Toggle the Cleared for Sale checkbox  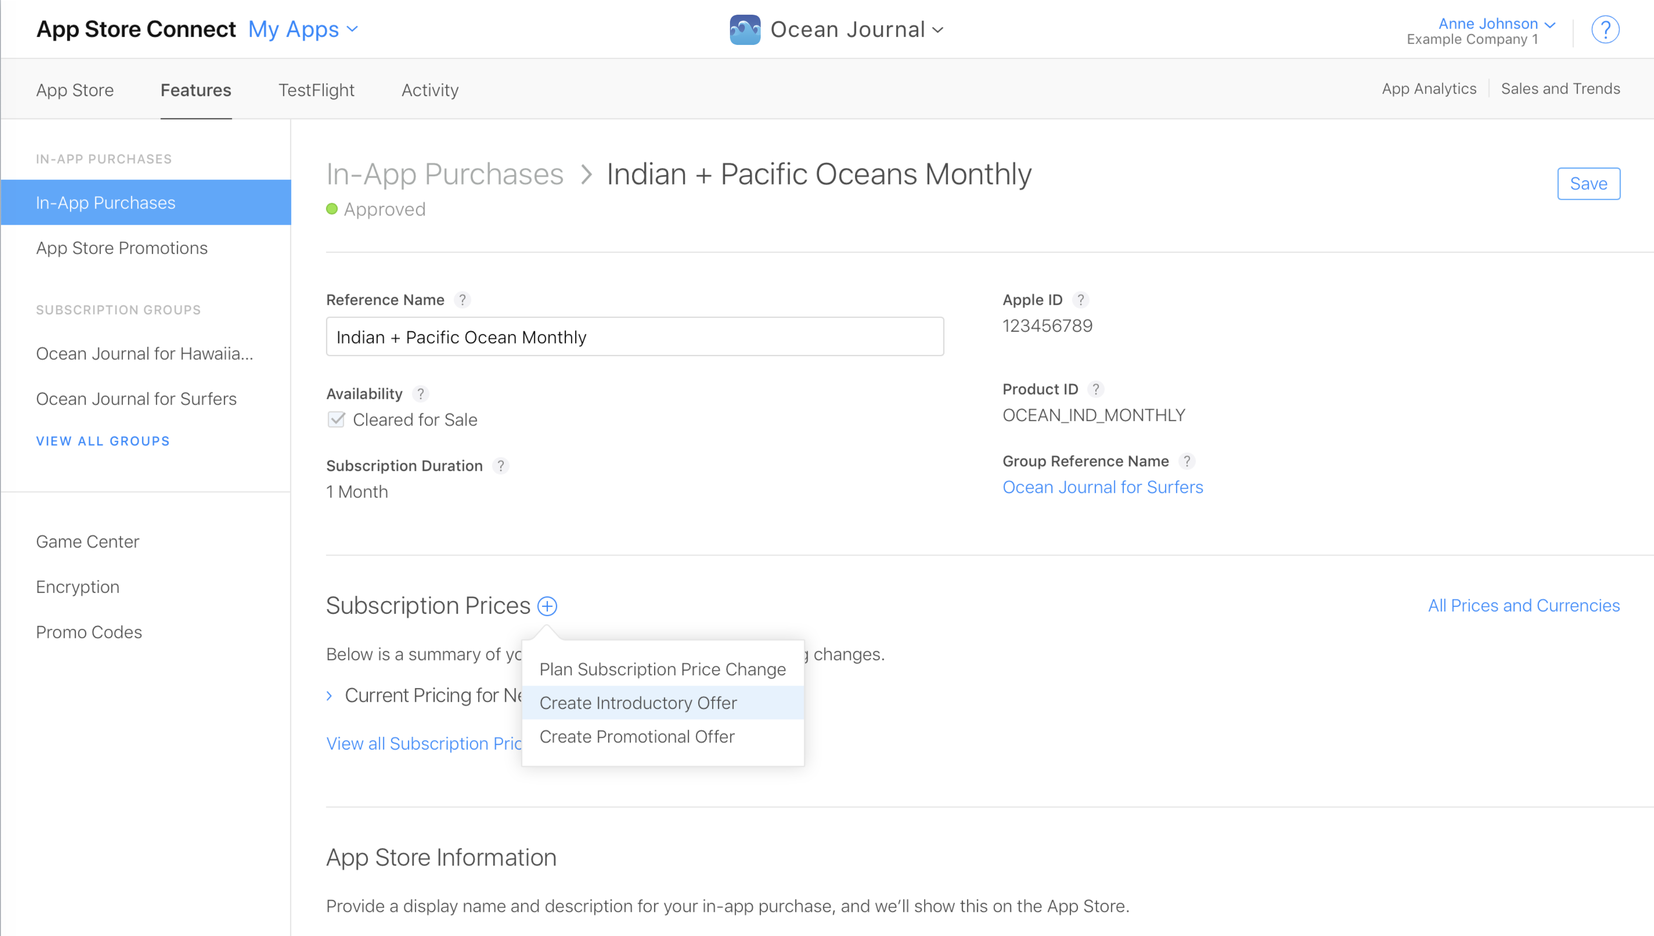(x=336, y=420)
